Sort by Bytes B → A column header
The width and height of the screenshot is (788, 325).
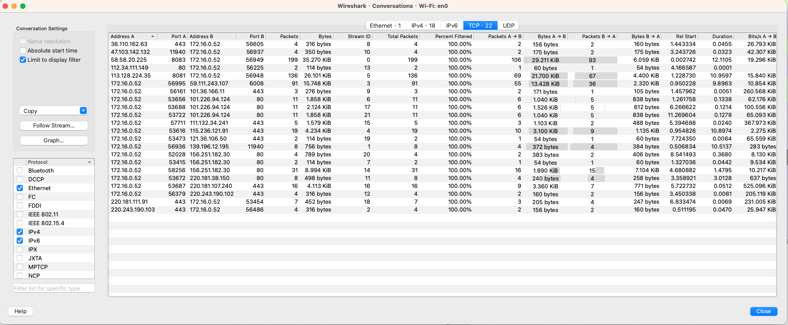(640, 36)
